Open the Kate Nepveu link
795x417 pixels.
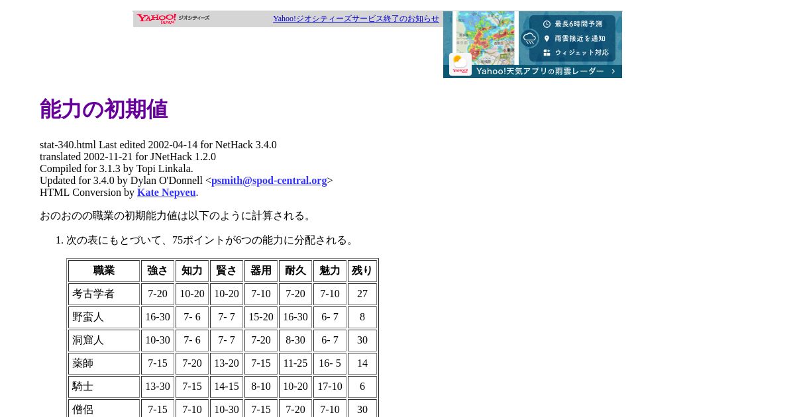[x=166, y=193]
